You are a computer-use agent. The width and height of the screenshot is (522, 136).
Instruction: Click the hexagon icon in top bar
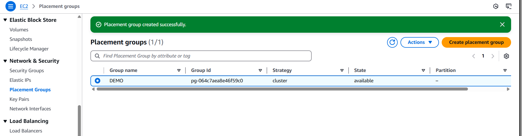(x=496, y=6)
